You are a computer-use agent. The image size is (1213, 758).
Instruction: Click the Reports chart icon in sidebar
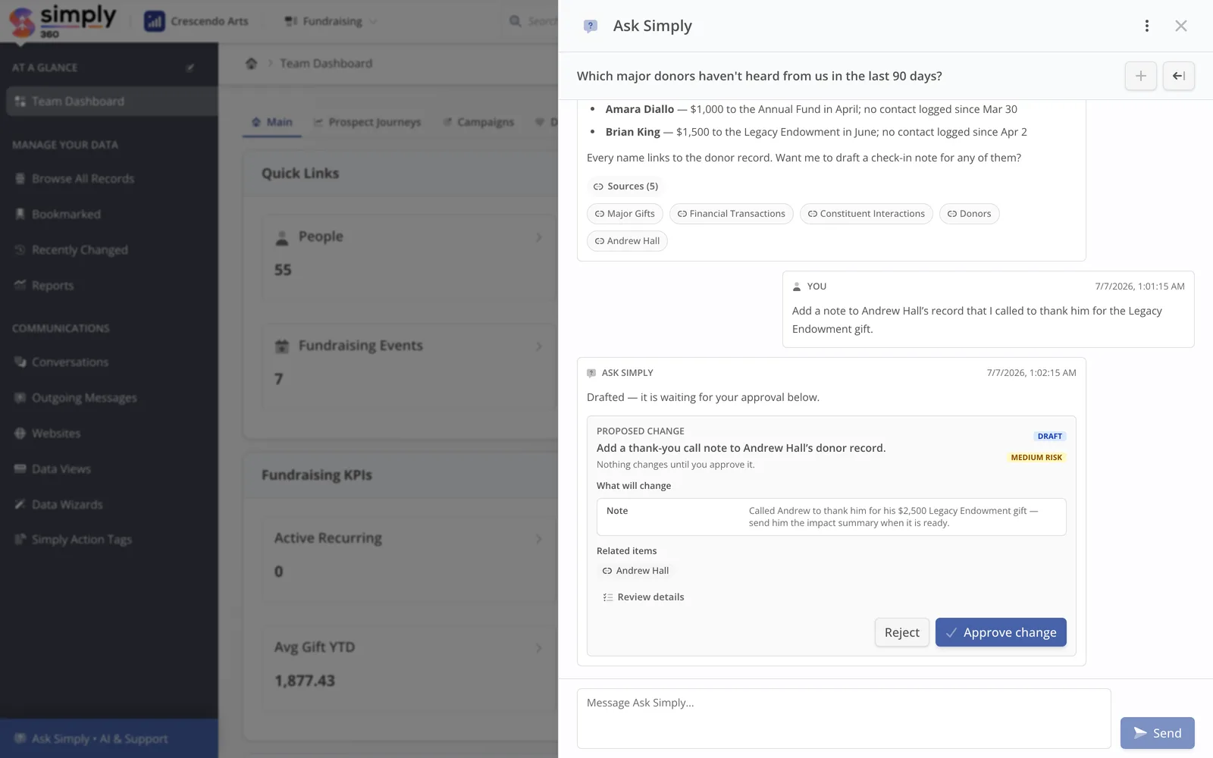(x=20, y=285)
